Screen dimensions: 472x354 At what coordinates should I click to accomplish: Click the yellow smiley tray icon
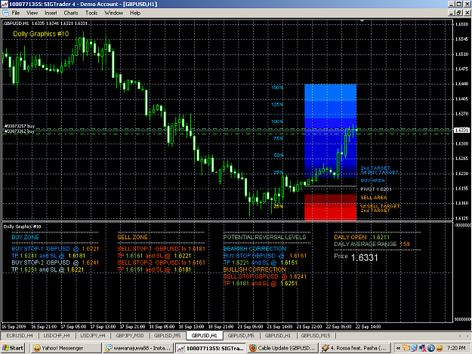click(x=440, y=348)
